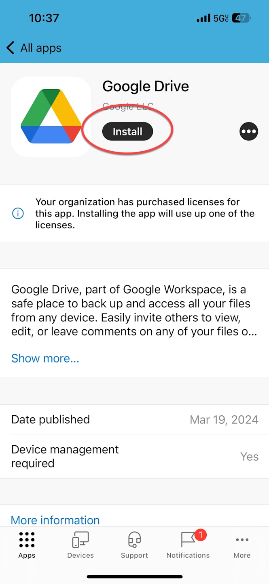Switch to the Devices tab
Image resolution: width=269 pixels, height=584 pixels.
click(80, 545)
